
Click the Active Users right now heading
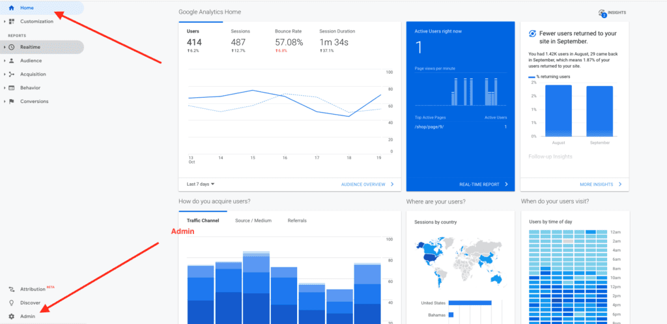[x=438, y=31]
